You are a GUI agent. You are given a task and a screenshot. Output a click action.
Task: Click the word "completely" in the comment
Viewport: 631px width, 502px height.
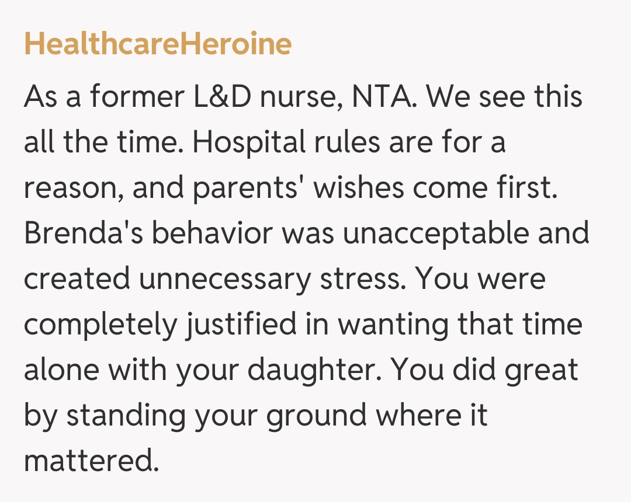99,325
